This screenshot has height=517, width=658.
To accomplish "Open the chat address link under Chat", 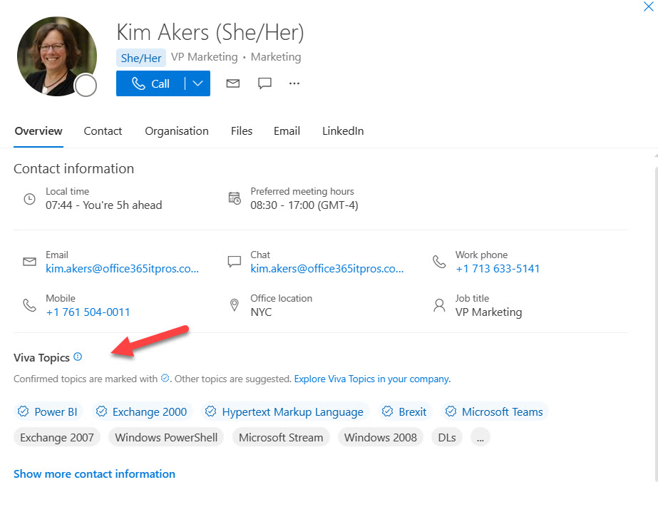I will (327, 269).
